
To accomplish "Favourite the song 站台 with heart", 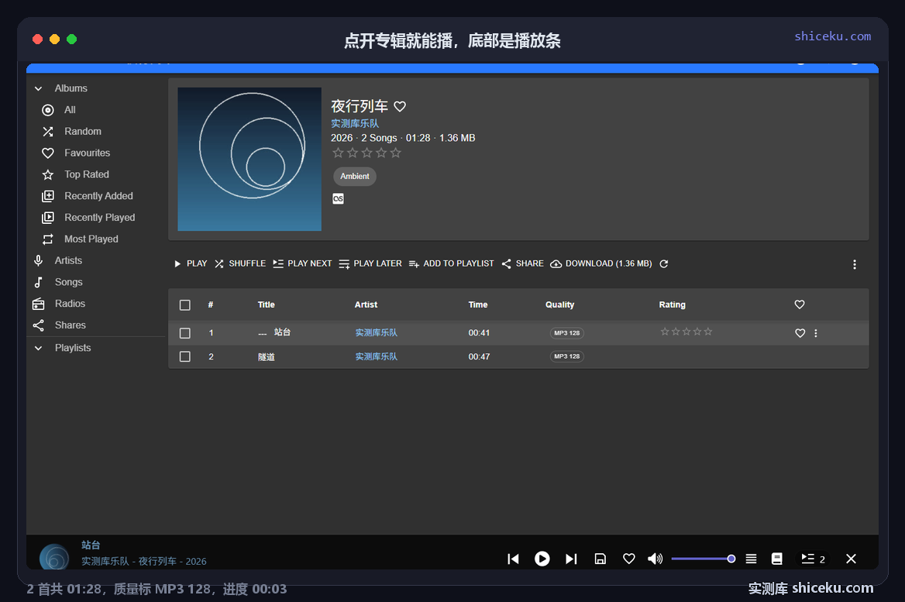I will [800, 333].
